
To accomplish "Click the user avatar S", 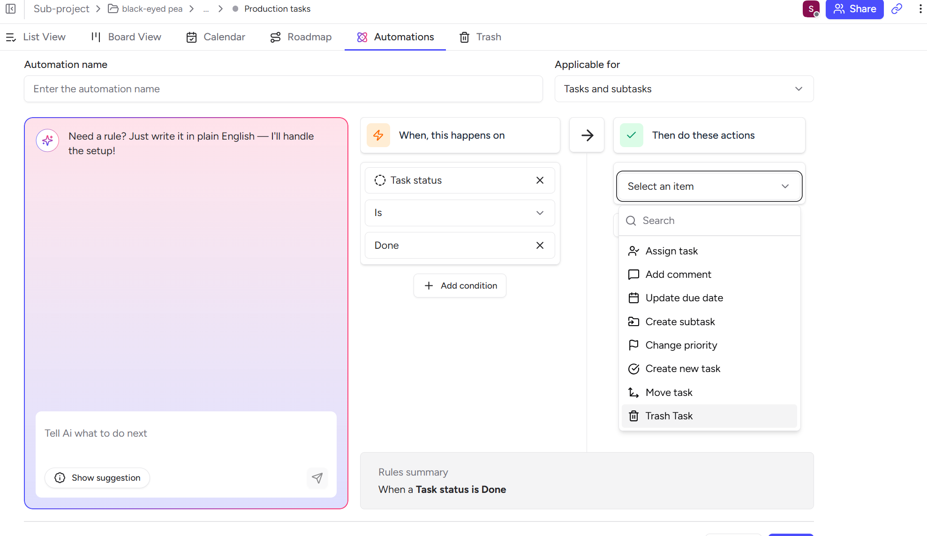I will click(x=811, y=9).
